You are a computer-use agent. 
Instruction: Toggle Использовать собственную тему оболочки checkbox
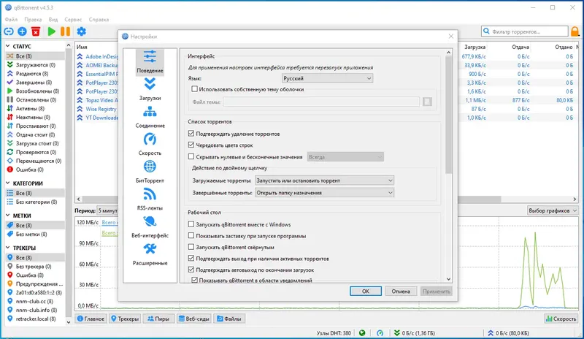coord(194,89)
